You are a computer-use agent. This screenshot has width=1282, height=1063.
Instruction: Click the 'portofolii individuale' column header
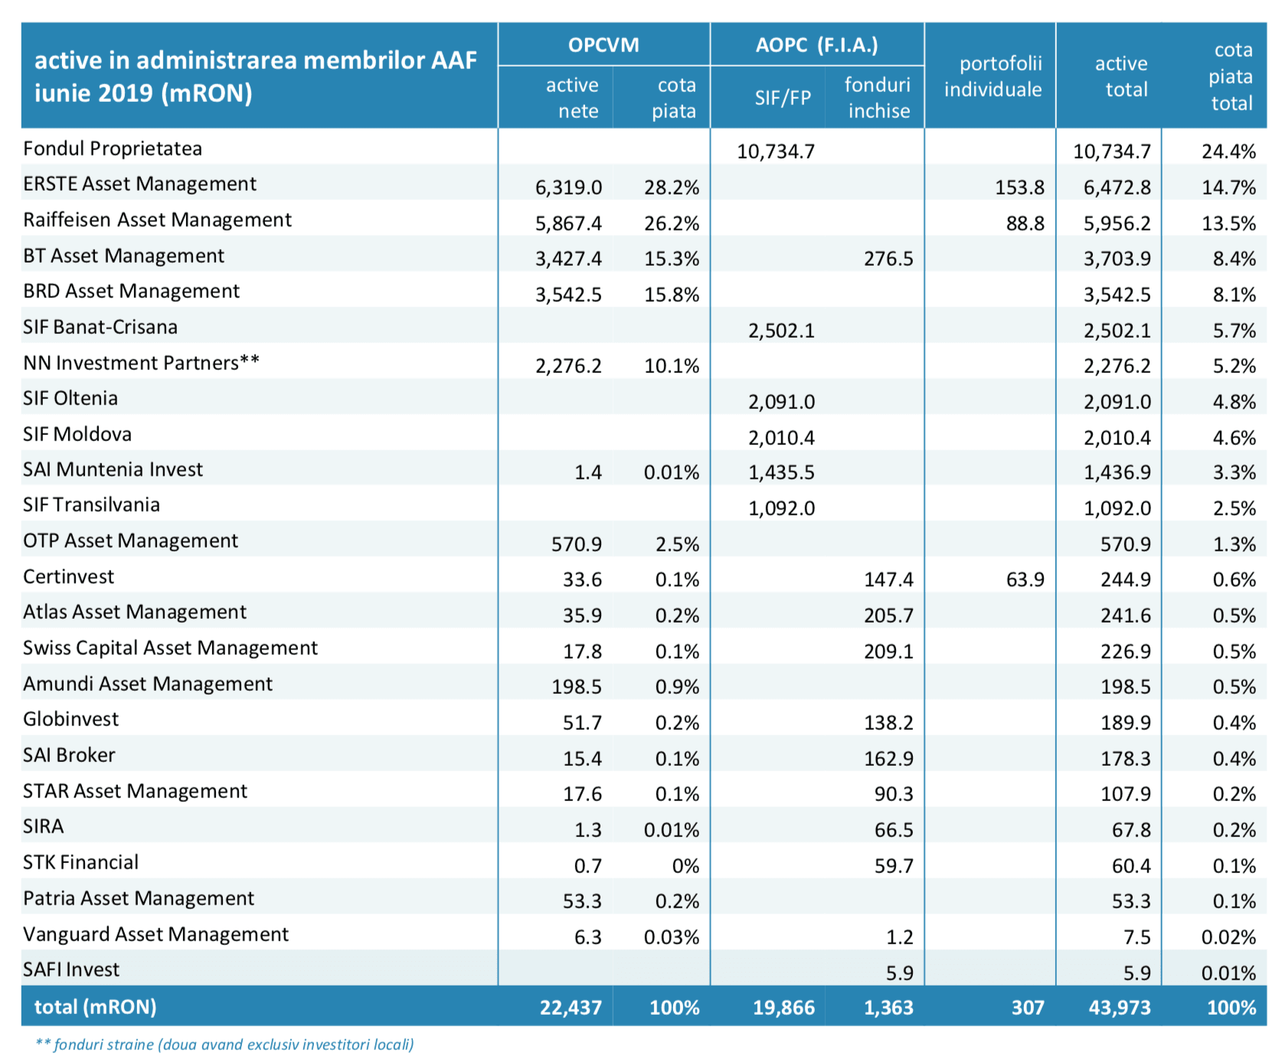click(x=993, y=77)
